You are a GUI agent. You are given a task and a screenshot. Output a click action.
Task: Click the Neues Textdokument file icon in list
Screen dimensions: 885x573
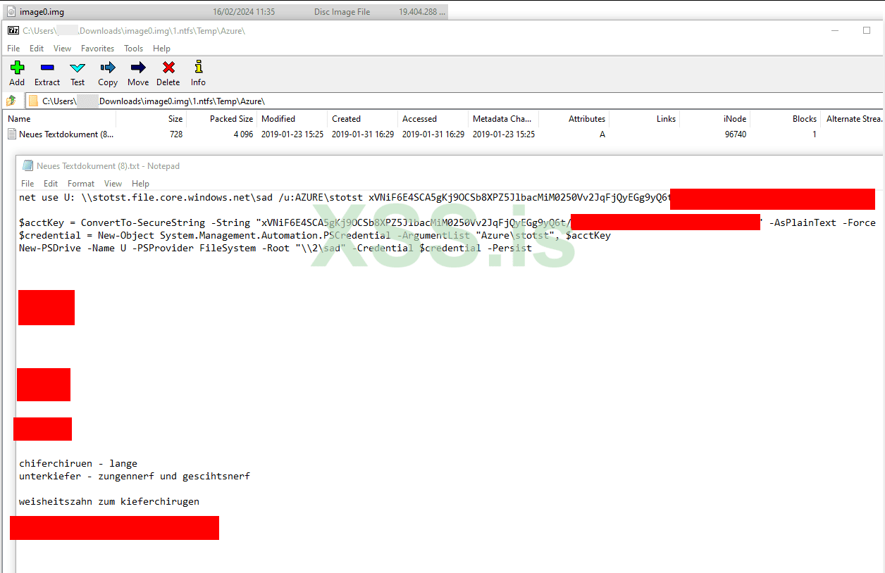(x=12, y=134)
